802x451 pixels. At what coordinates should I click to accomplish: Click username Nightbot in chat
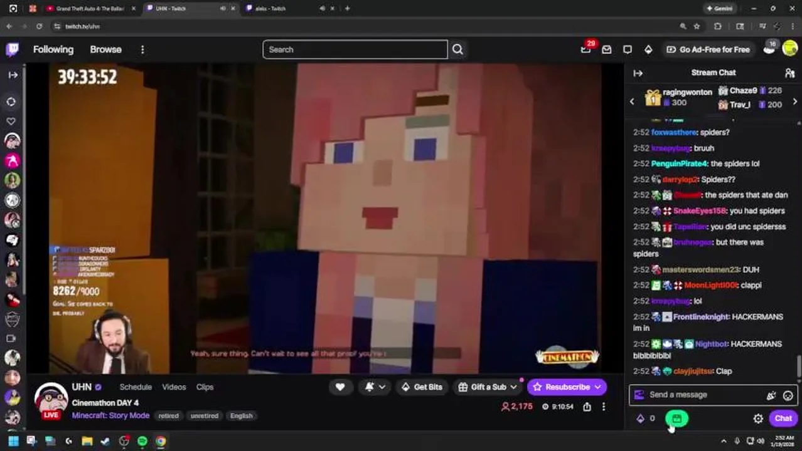pyautogui.click(x=712, y=344)
